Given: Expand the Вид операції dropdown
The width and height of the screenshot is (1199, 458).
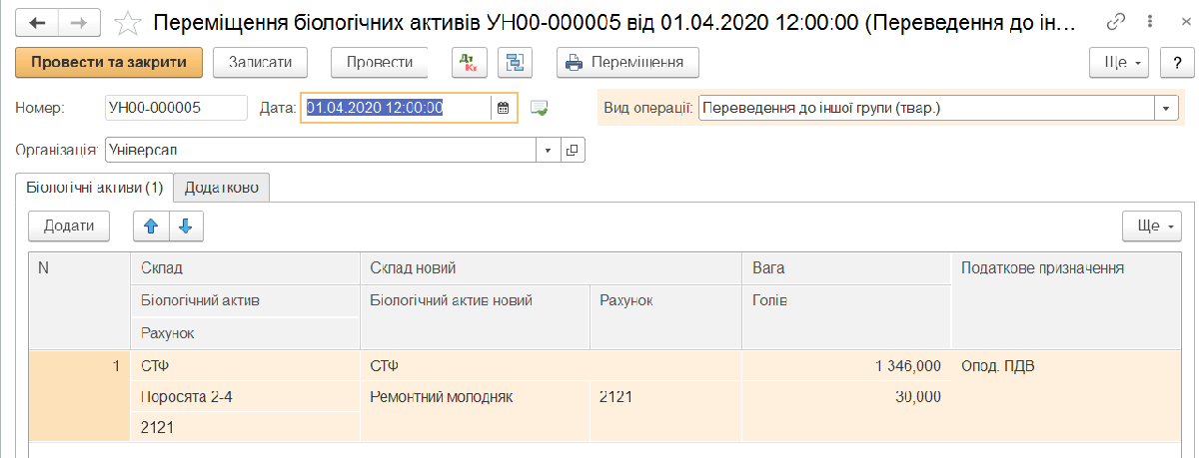Looking at the screenshot, I should (1167, 108).
